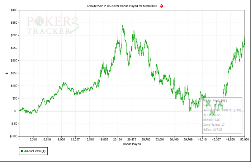
Task: Click the 39,709 x-axis tick label
Action: (x=188, y=139)
